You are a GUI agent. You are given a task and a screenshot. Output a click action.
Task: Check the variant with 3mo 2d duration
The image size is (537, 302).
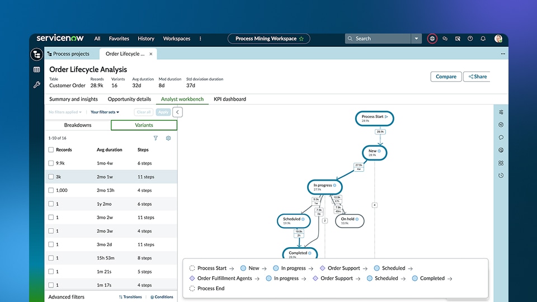tap(51, 244)
